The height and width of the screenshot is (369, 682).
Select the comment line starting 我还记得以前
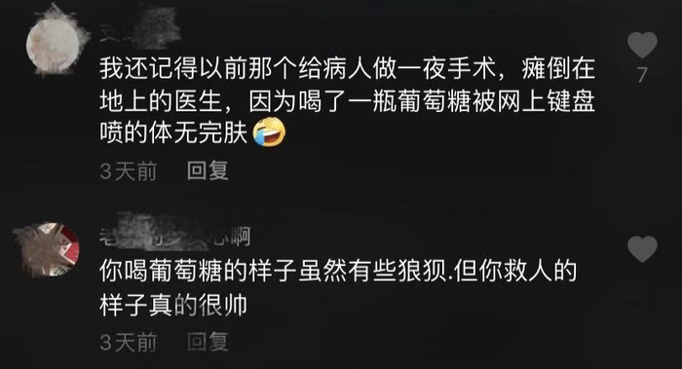tap(347, 69)
